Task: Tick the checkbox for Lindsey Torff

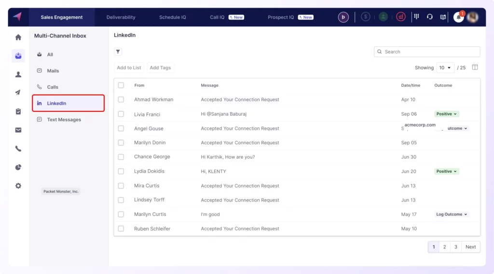Action: [121, 200]
